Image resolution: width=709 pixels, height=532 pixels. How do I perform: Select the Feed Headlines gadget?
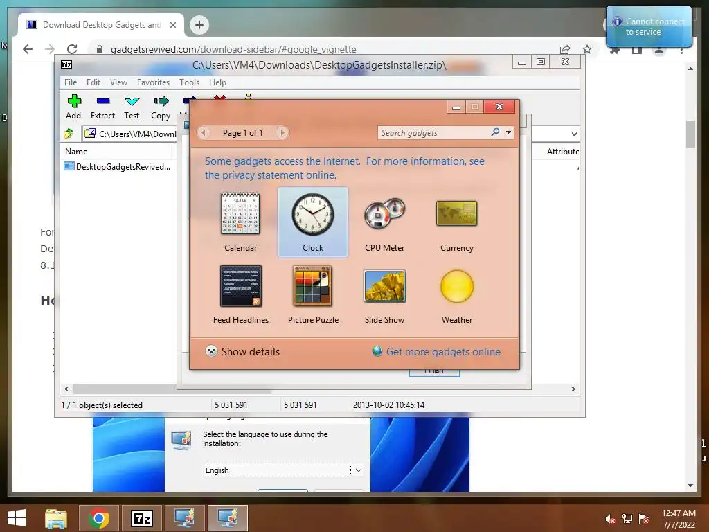[240, 294]
